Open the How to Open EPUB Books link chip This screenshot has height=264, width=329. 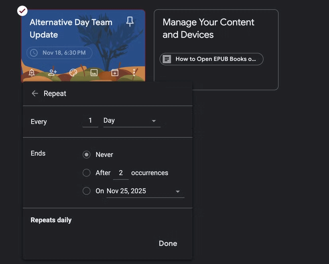211,59
